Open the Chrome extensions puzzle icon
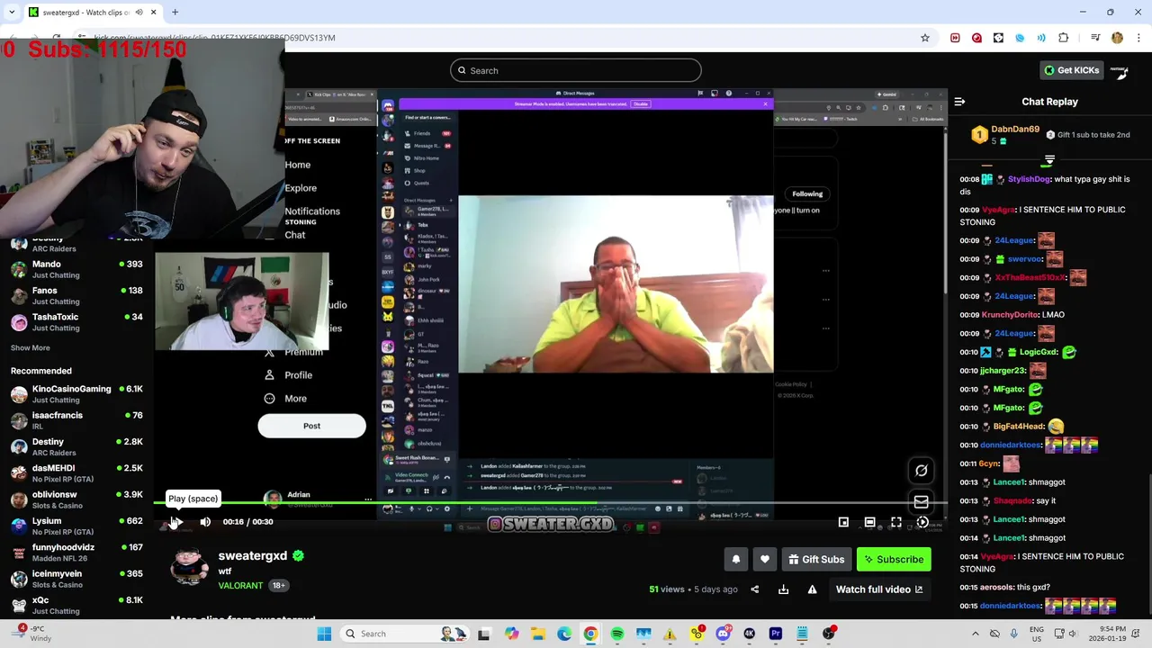 (1063, 38)
